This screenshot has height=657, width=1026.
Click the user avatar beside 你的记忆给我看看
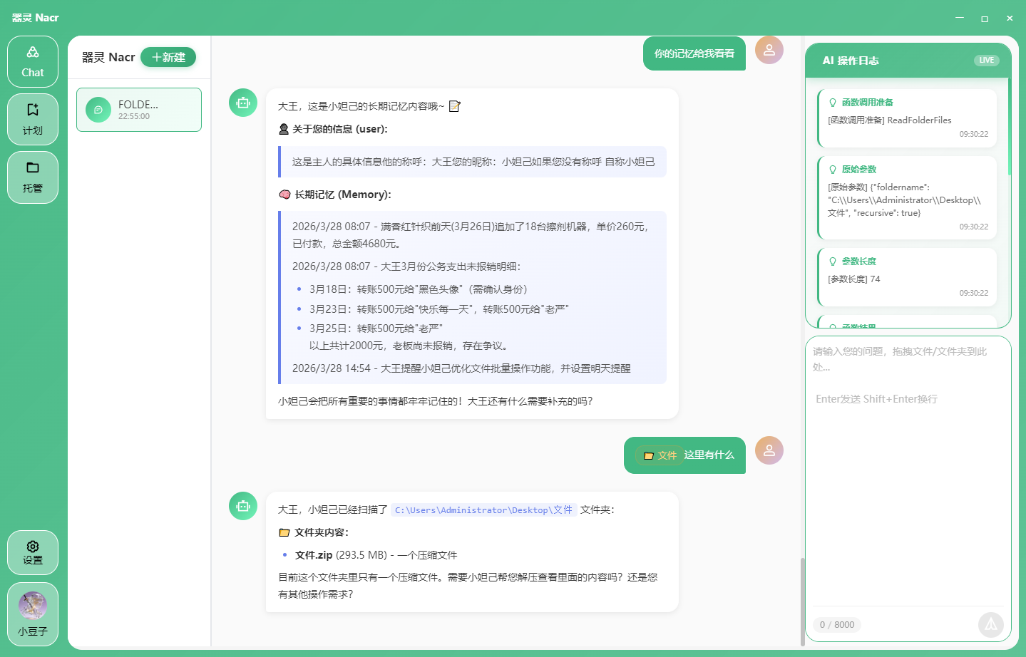coord(769,50)
